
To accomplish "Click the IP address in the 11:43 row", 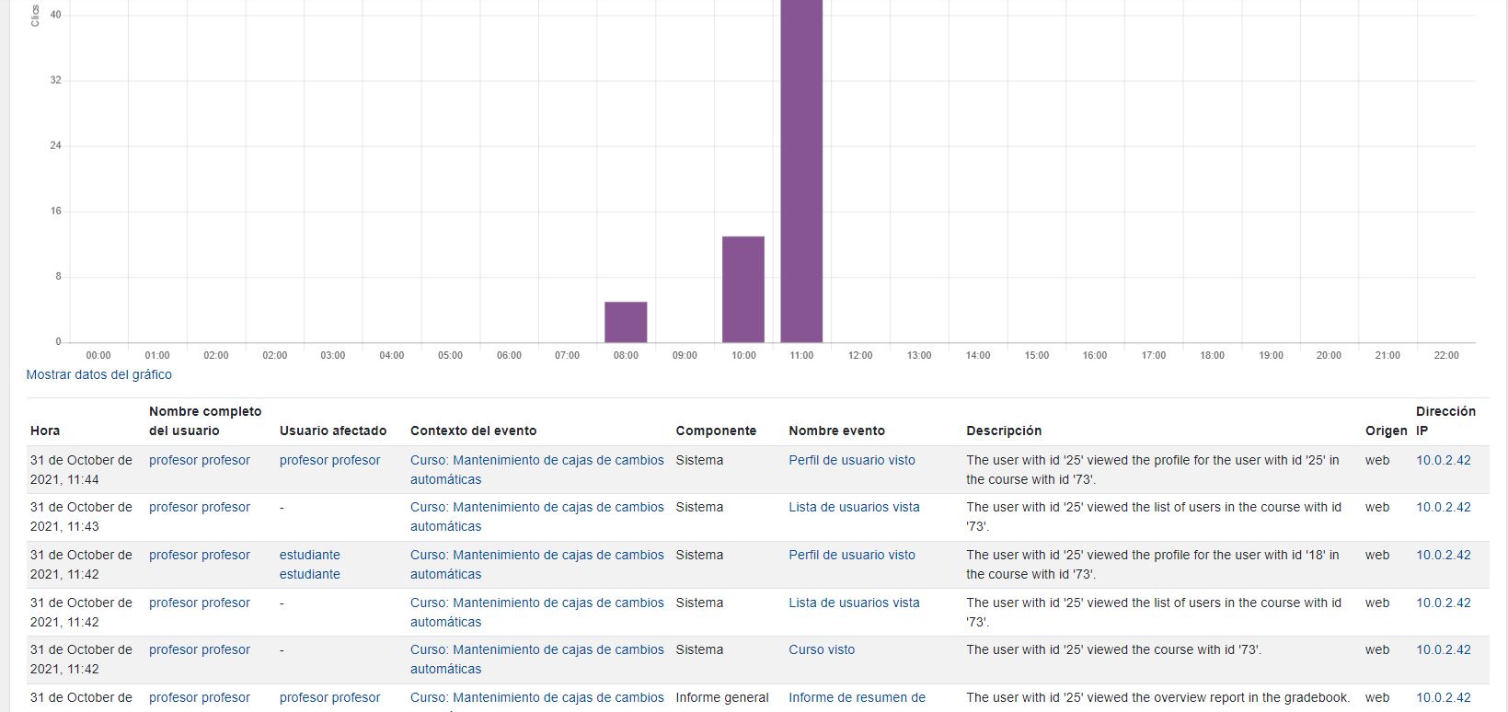I will [1443, 507].
